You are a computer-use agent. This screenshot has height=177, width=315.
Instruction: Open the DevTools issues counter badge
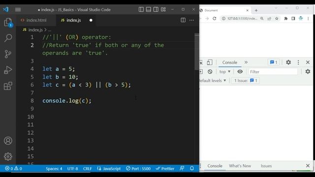[x=274, y=62]
